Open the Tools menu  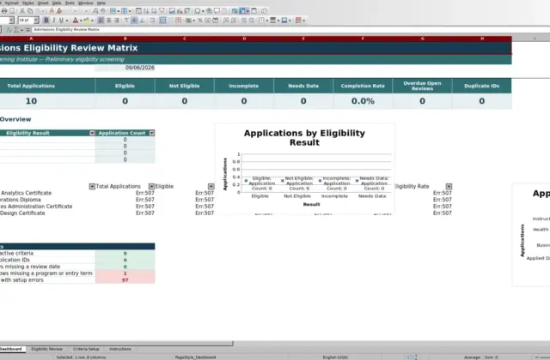click(70, 3)
